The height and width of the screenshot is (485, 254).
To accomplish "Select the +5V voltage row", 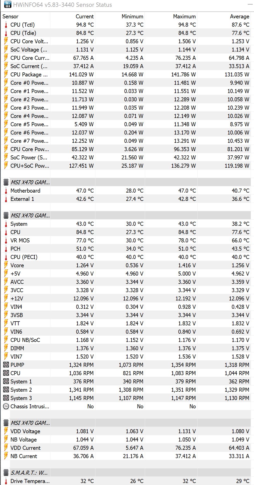I will [126, 274].
